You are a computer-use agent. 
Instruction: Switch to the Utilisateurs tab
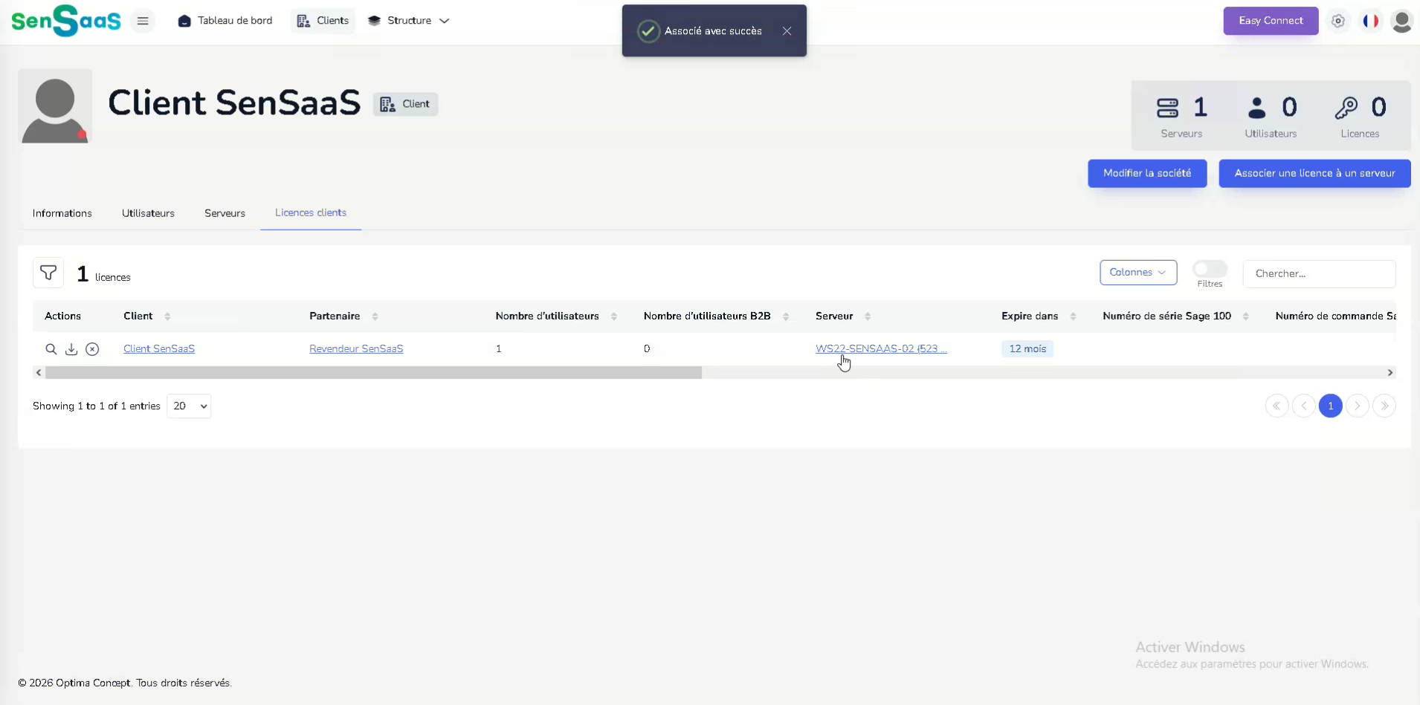(x=148, y=214)
